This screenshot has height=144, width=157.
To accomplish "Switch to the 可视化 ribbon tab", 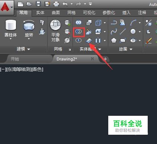I will point(89,13).
